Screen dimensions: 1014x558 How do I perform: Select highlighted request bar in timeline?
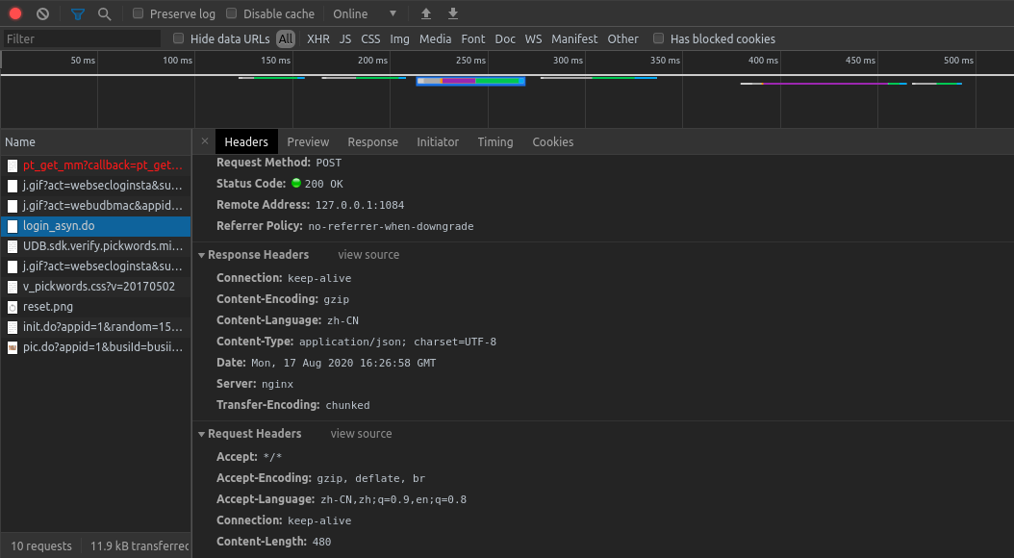click(x=470, y=81)
